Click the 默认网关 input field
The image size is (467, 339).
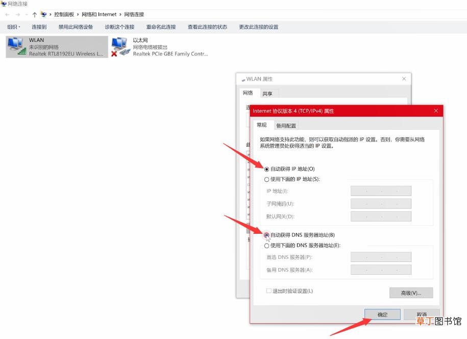(x=381, y=216)
